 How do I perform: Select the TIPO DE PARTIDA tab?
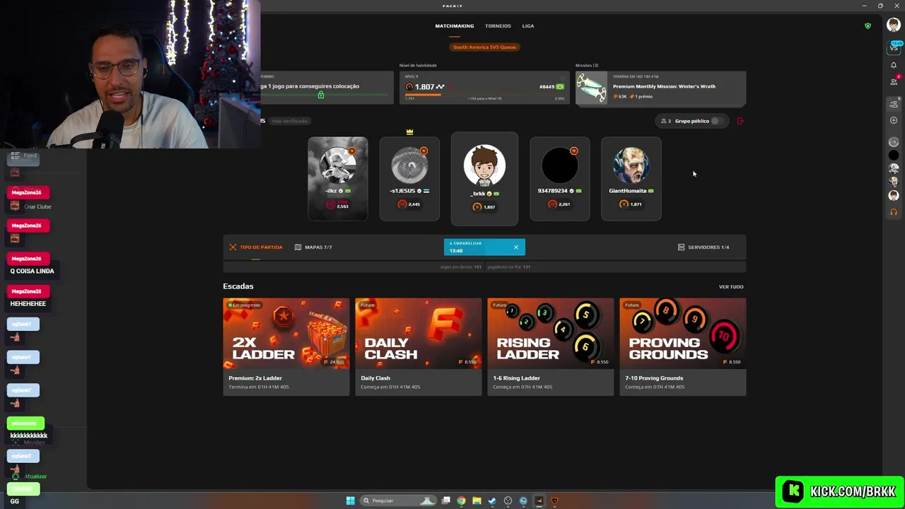pos(256,247)
